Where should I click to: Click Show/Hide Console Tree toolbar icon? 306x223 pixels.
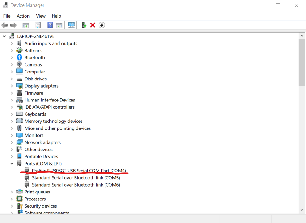pyautogui.click(x=26, y=25)
